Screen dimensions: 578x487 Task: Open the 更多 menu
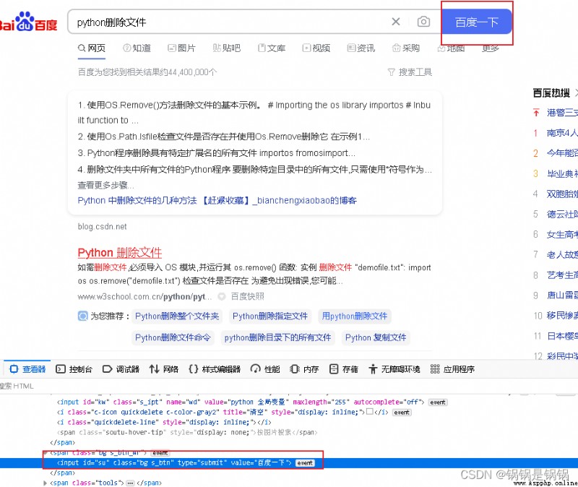tap(491, 48)
